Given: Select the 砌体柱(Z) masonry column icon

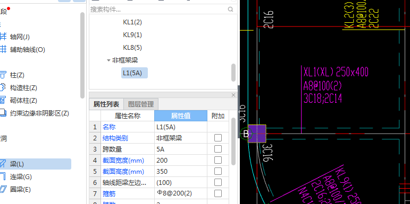Looking at the screenshot, I should 3,101.
